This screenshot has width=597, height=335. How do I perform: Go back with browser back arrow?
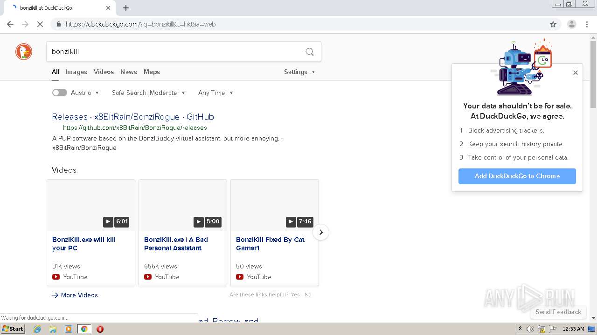tap(10, 24)
